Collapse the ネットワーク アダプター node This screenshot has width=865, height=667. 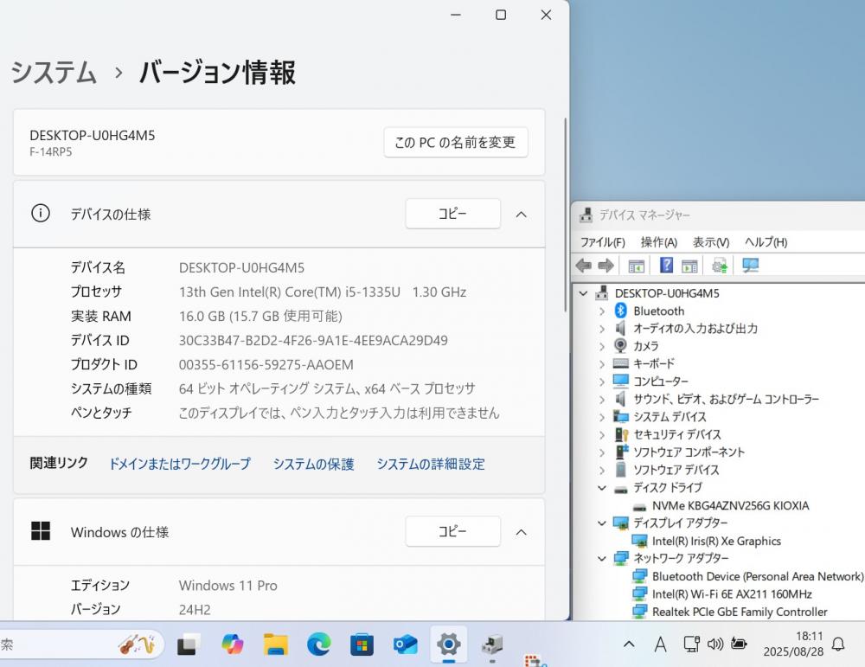pos(602,558)
